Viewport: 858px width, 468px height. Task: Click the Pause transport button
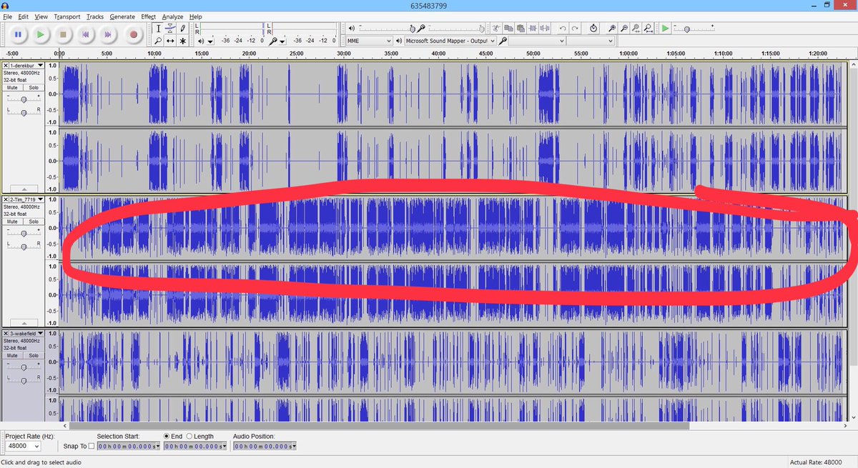pos(18,34)
